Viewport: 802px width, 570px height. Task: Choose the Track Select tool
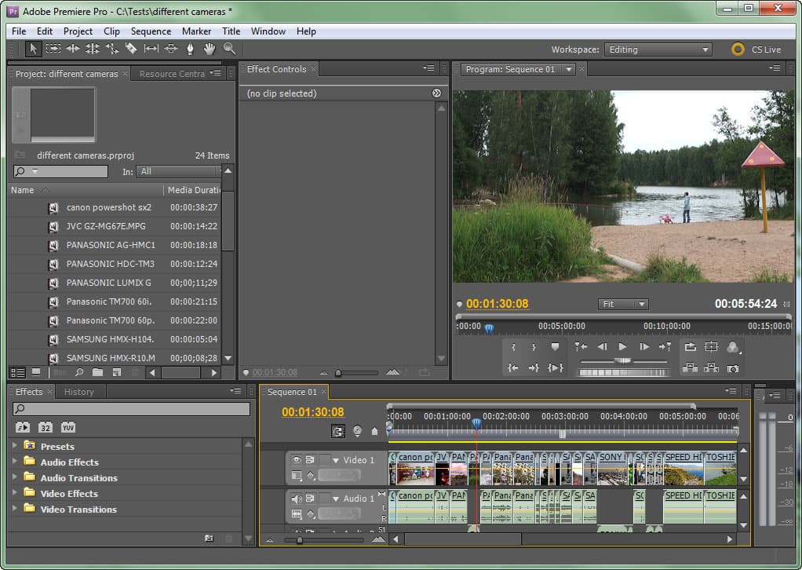pos(53,49)
